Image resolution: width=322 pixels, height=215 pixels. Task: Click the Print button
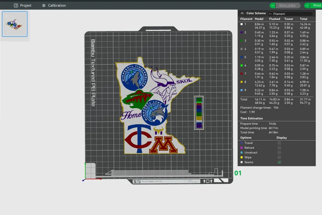pyautogui.click(x=317, y=5)
